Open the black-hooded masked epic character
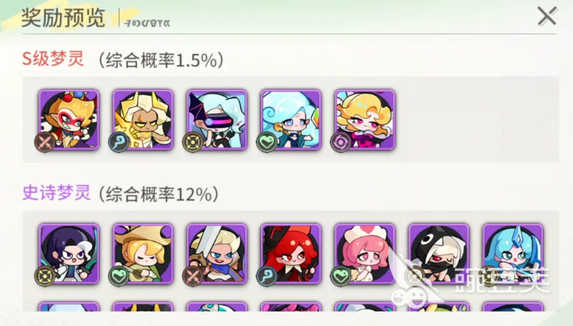The image size is (573, 326). pos(439,254)
